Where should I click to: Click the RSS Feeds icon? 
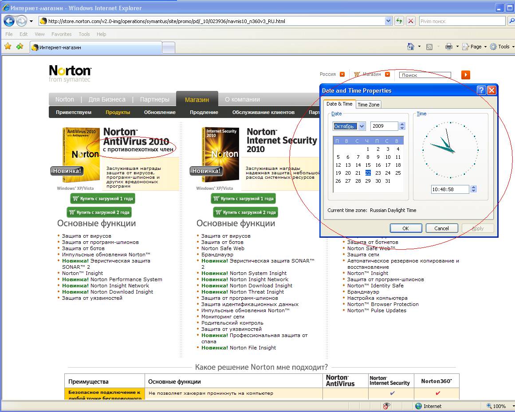[x=429, y=47]
